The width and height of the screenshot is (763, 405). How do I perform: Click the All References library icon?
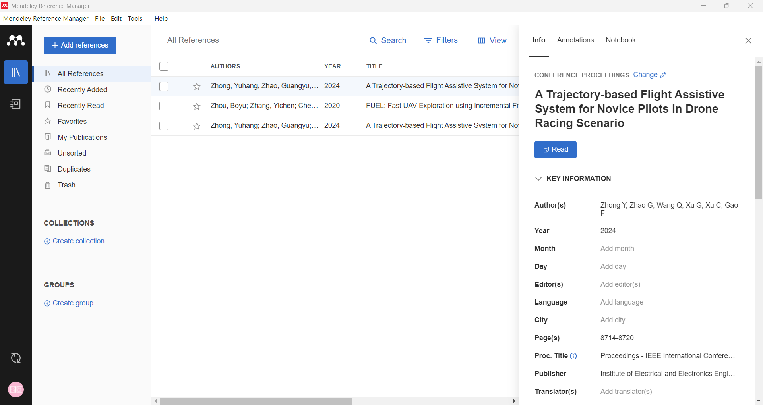point(48,73)
